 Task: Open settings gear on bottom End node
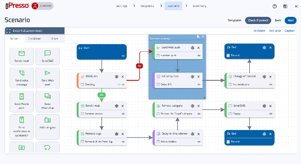(264, 134)
